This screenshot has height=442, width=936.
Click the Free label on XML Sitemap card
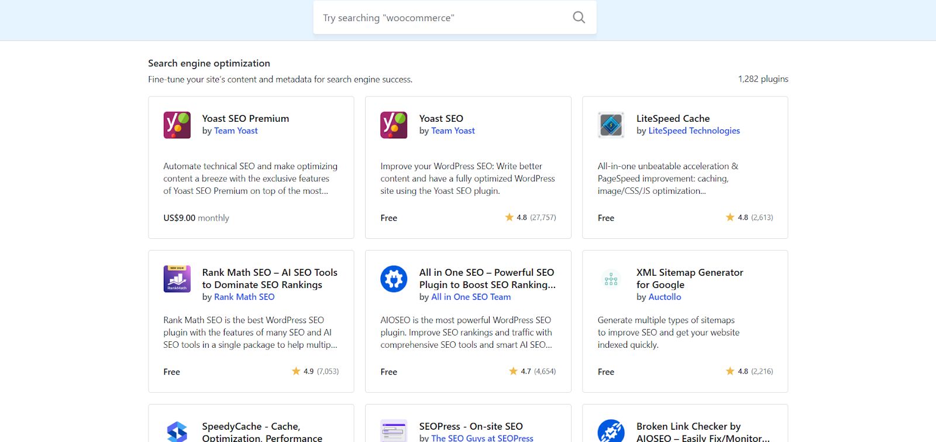606,372
